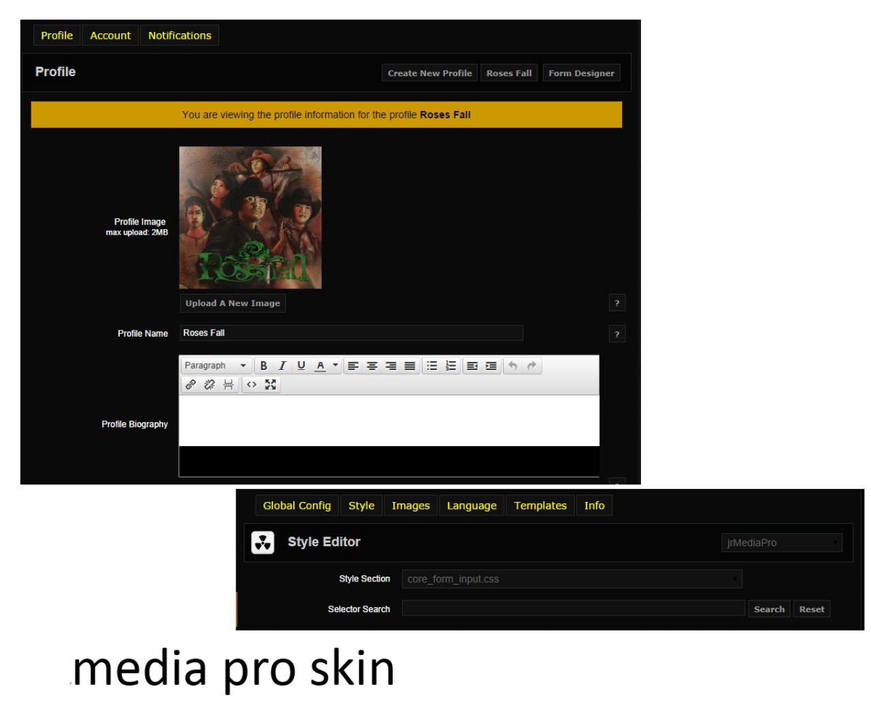This screenshot has width=871, height=708.
Task: Open the Form Designer
Action: [582, 73]
